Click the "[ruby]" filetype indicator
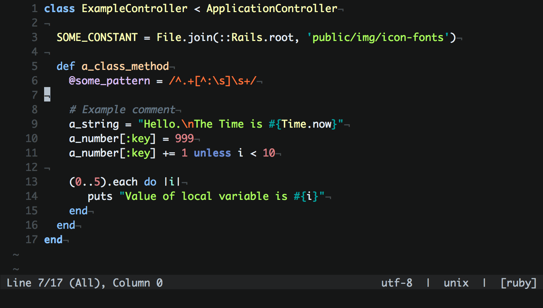 pyautogui.click(x=518, y=283)
